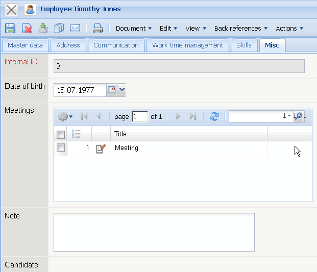Click the Save disk icon in toolbar
The height and width of the screenshot is (272, 317).
coord(10,28)
